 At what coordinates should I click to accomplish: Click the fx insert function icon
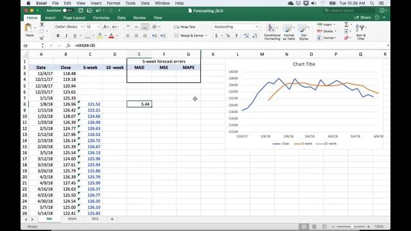coord(68,46)
